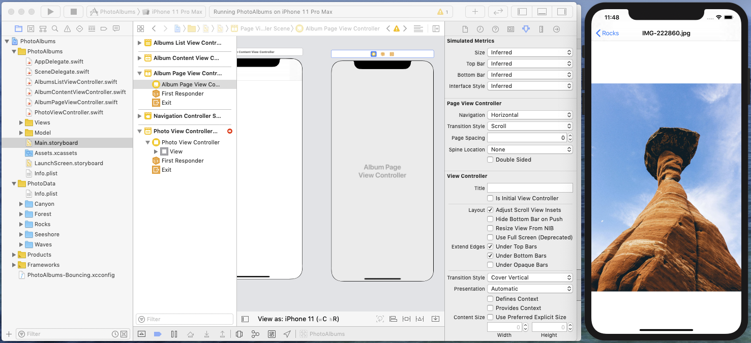Screen dimensions: 751x343
Task: Click the Simulate Location arrow icon
Action: [287, 334]
